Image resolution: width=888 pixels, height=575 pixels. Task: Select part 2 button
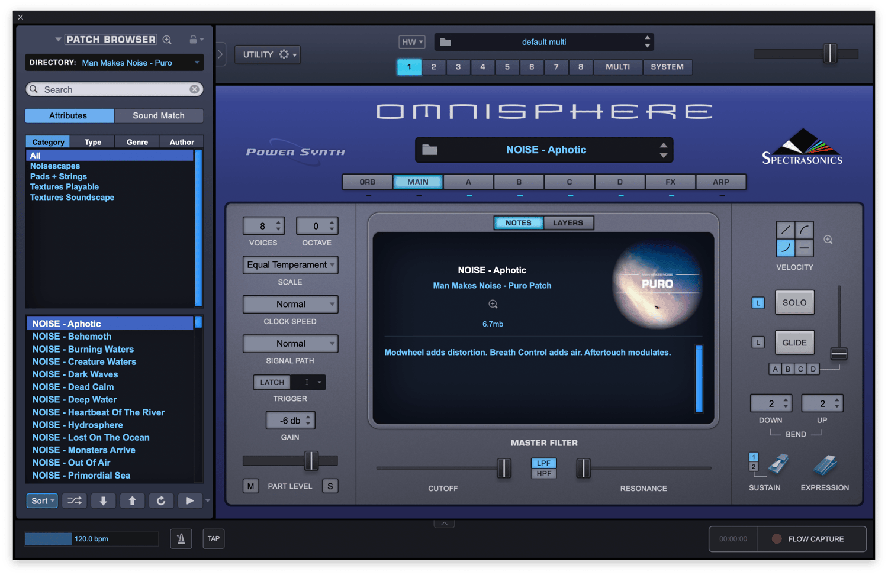pos(433,67)
